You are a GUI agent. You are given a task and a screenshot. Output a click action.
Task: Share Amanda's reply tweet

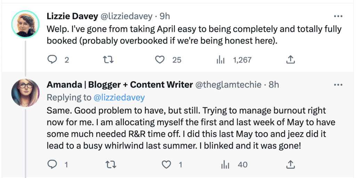pyautogui.click(x=290, y=164)
